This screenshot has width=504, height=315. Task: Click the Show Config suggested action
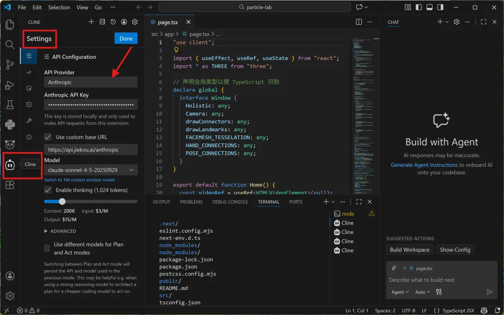point(455,250)
